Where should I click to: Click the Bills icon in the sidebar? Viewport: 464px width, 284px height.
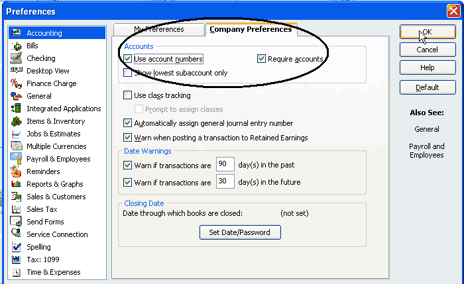point(17,46)
